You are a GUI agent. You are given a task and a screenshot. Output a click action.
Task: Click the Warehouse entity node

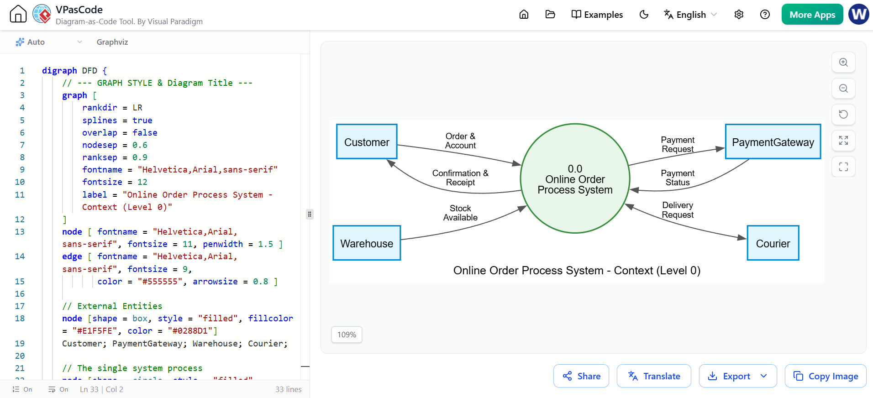click(x=367, y=243)
